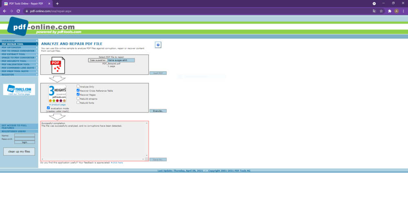
Task: Enable Rebuild streams checkbox
Action: tap(78, 98)
